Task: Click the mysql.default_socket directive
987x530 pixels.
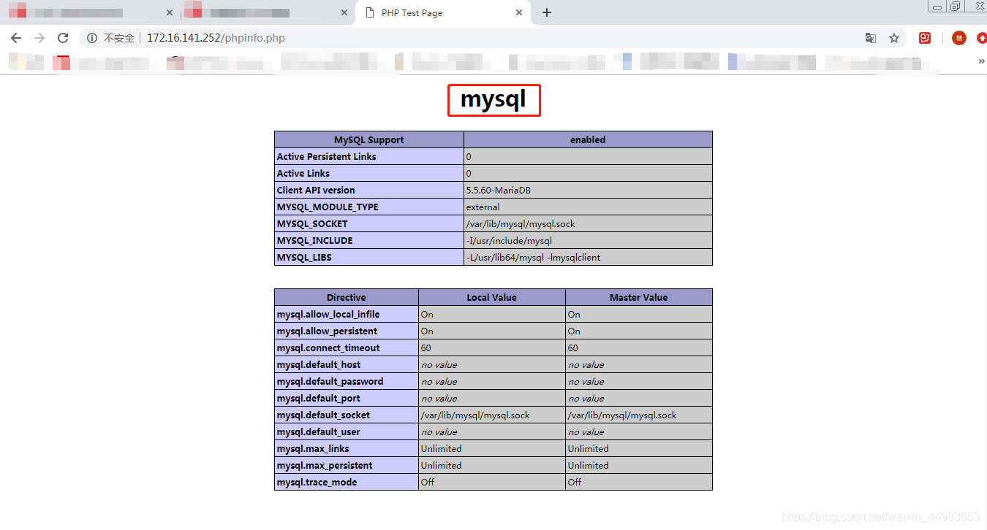Action: (x=323, y=415)
